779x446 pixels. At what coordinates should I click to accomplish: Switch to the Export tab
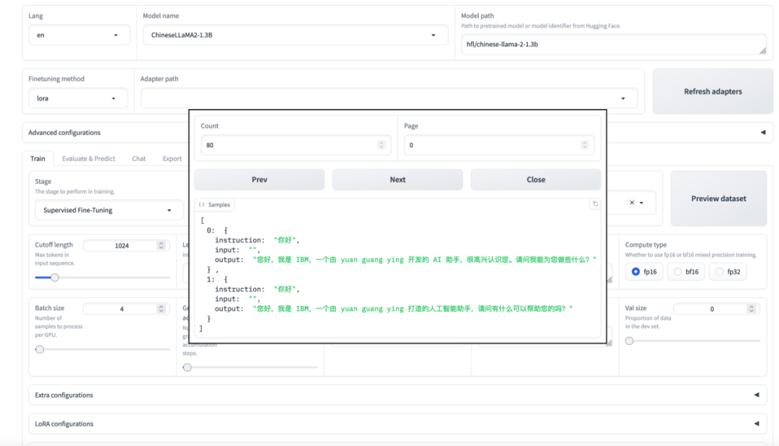(x=172, y=159)
